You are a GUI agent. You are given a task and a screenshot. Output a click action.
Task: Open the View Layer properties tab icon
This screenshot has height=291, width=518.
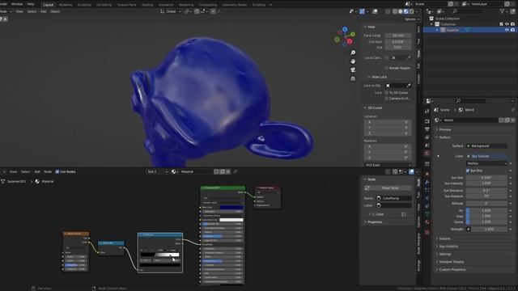(427, 137)
